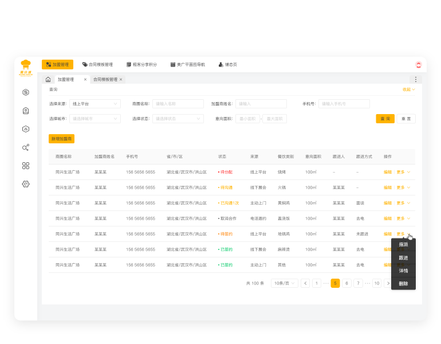Click the home icon tab
This screenshot has width=441, height=344.
pos(48,80)
